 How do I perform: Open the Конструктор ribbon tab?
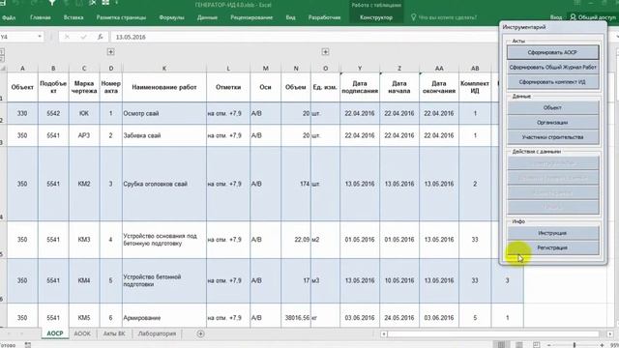(x=376, y=17)
